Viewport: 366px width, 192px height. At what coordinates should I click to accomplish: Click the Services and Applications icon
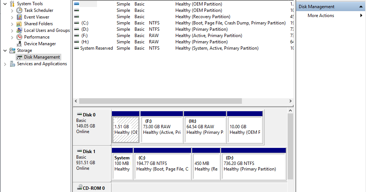point(12,64)
